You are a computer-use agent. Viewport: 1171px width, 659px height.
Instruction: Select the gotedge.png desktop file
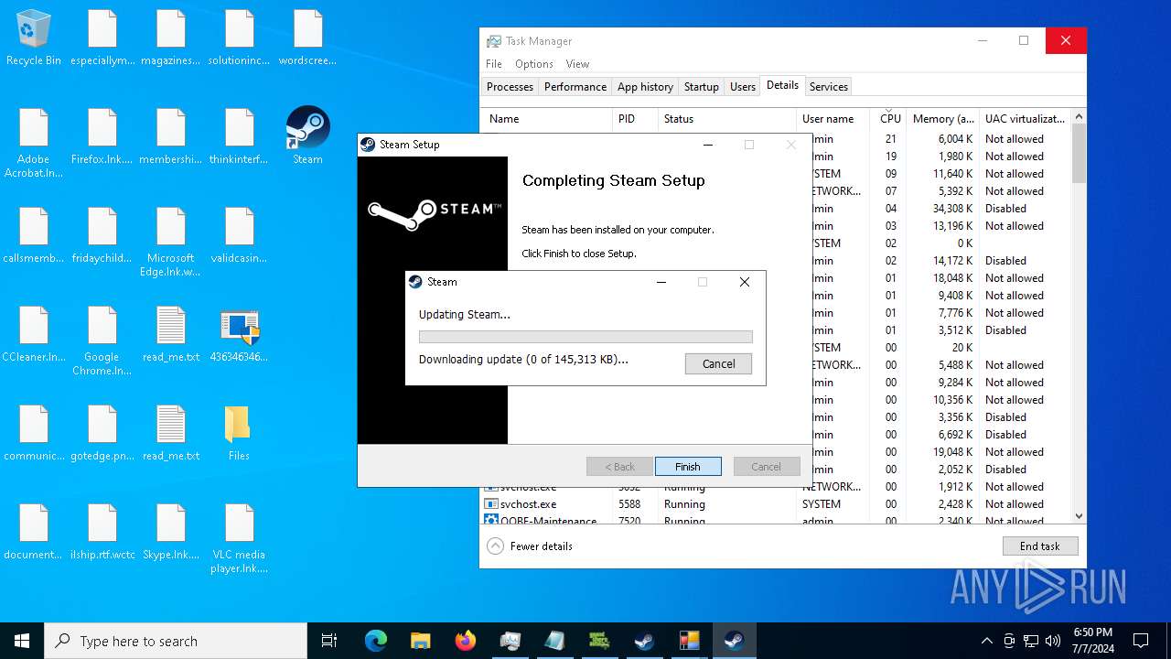tap(102, 433)
